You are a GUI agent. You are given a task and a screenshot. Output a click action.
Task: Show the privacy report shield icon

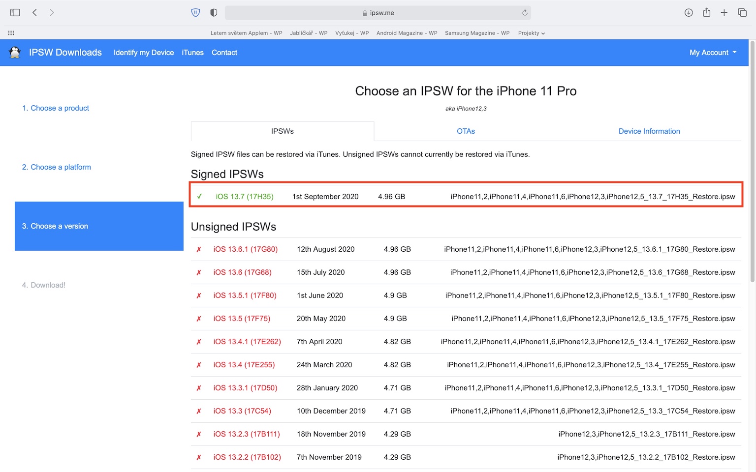click(214, 13)
